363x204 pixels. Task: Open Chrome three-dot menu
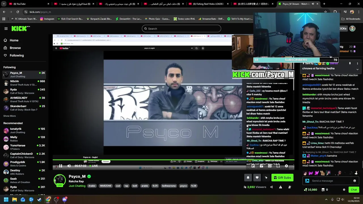click(359, 12)
